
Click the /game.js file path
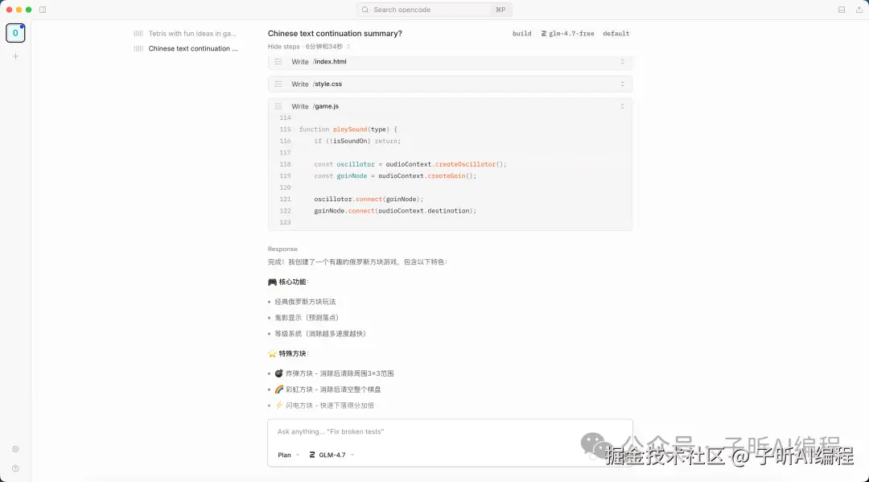tap(326, 106)
